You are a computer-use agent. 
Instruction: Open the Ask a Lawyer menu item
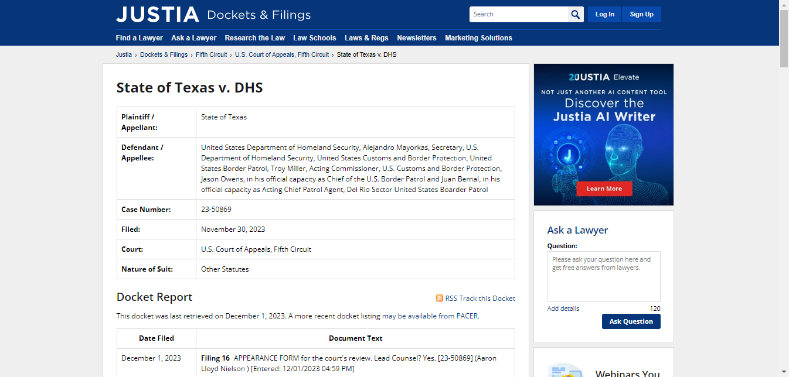194,38
